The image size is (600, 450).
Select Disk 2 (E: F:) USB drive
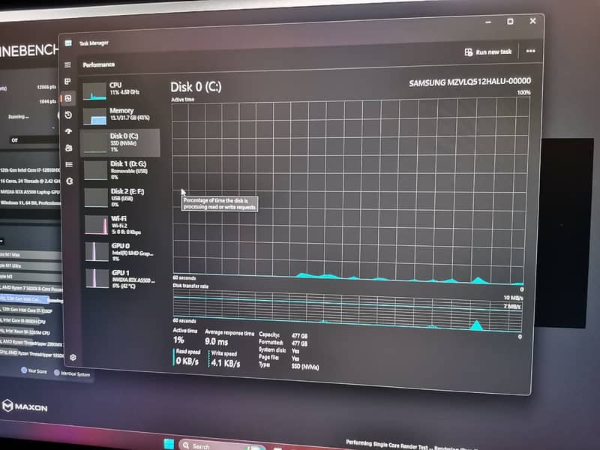pyautogui.click(x=121, y=196)
